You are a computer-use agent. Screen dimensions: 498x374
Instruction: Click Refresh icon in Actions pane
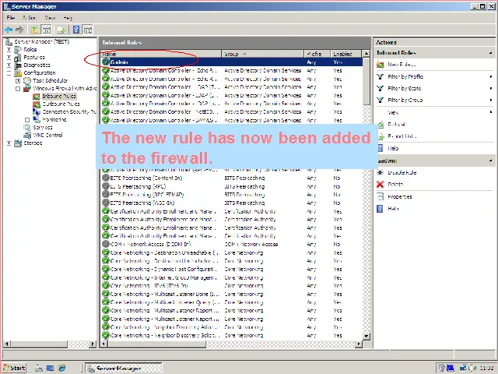click(x=381, y=125)
